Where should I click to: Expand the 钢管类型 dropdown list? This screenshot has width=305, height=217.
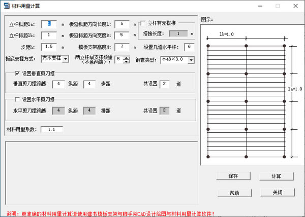191,60
